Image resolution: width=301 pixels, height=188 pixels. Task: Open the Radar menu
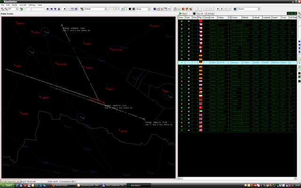[x=15, y=5]
